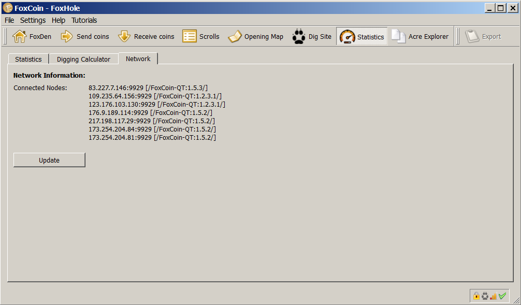Close the FoxCoin window
Screen dimensions: 521x305
(513, 8)
